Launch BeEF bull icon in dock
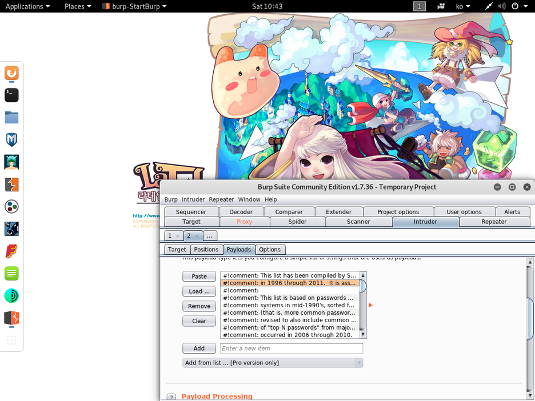Viewport: 535px width, 401px height. [11, 229]
